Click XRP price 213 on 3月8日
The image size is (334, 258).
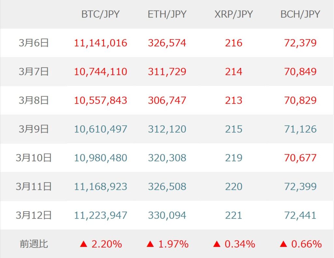(234, 100)
